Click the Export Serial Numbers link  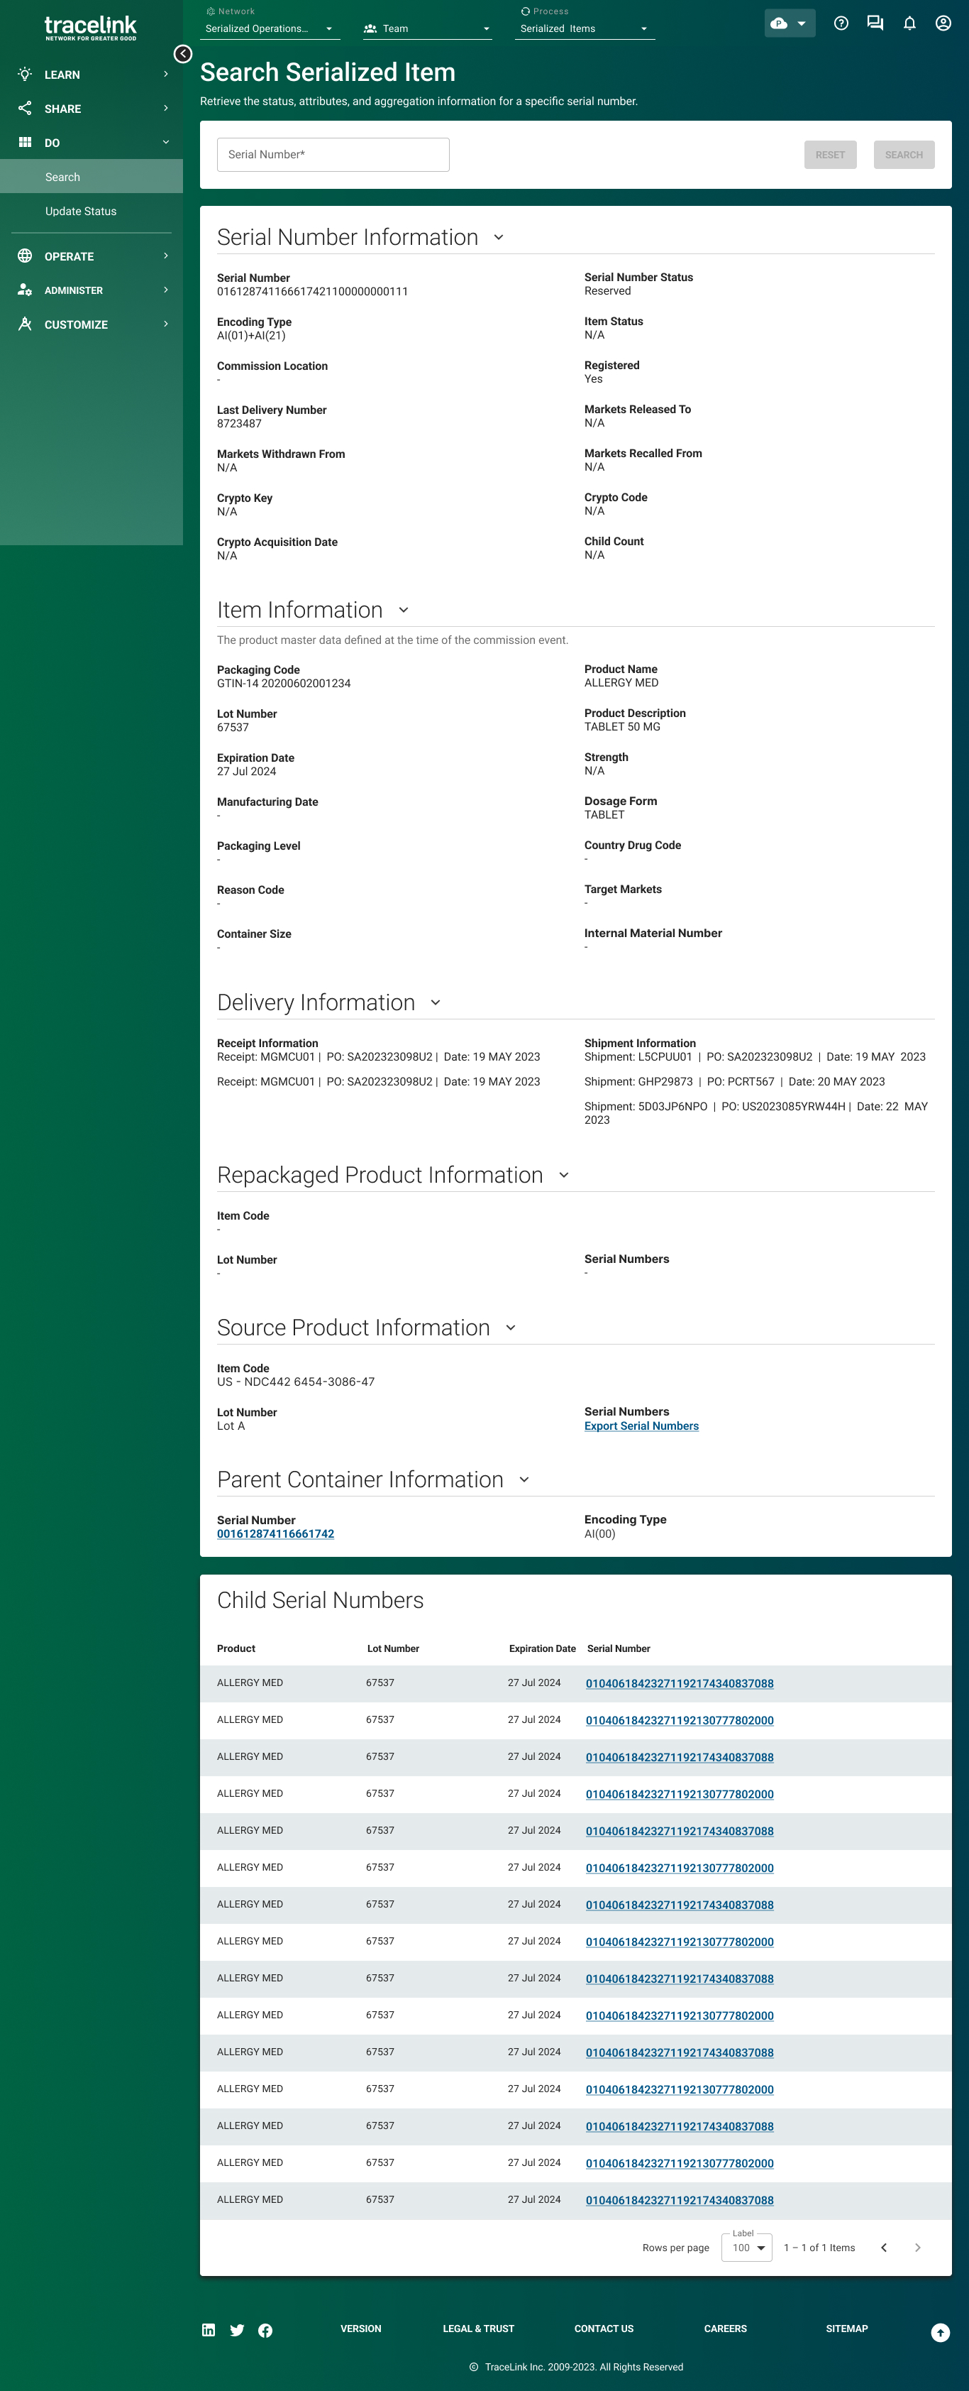pos(642,1426)
